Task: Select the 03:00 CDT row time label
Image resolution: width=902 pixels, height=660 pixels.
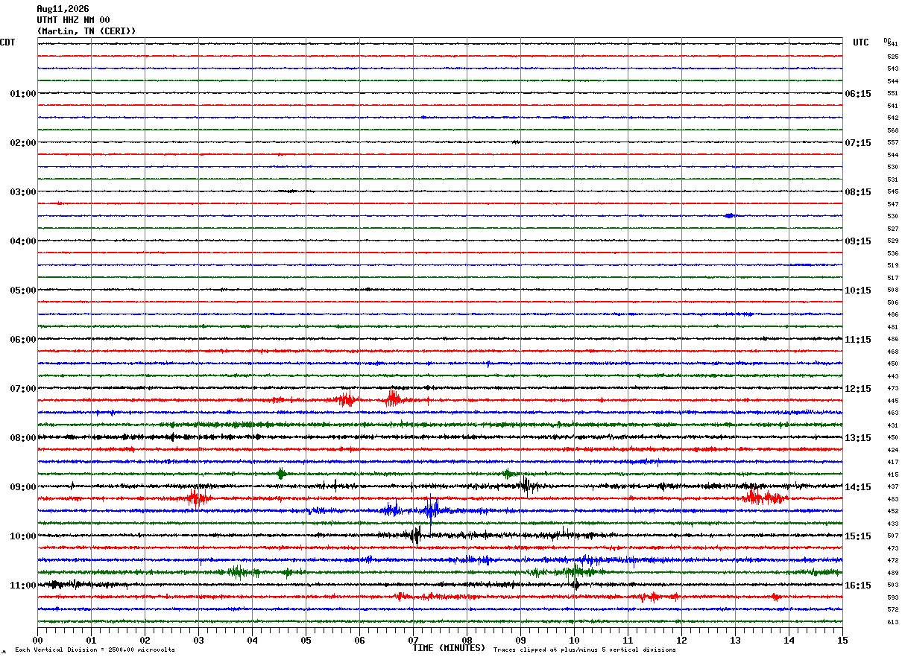Action: point(22,192)
